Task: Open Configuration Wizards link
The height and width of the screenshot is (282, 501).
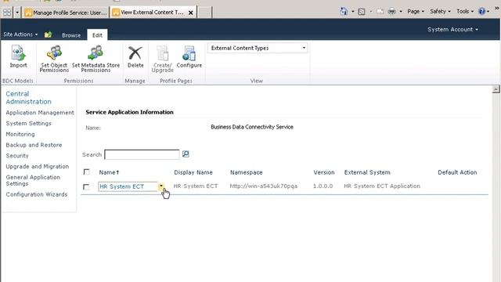Action: coord(37,194)
